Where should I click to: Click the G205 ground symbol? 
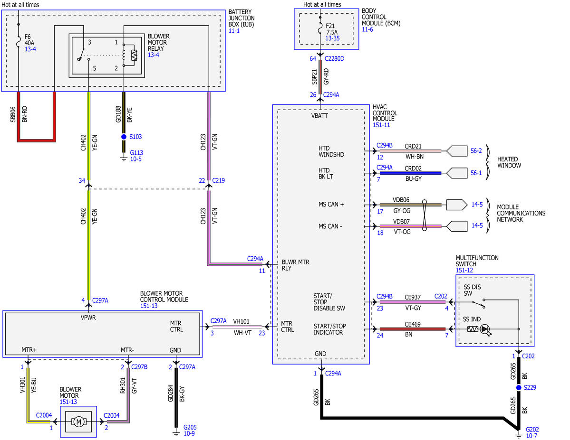[x=176, y=432]
